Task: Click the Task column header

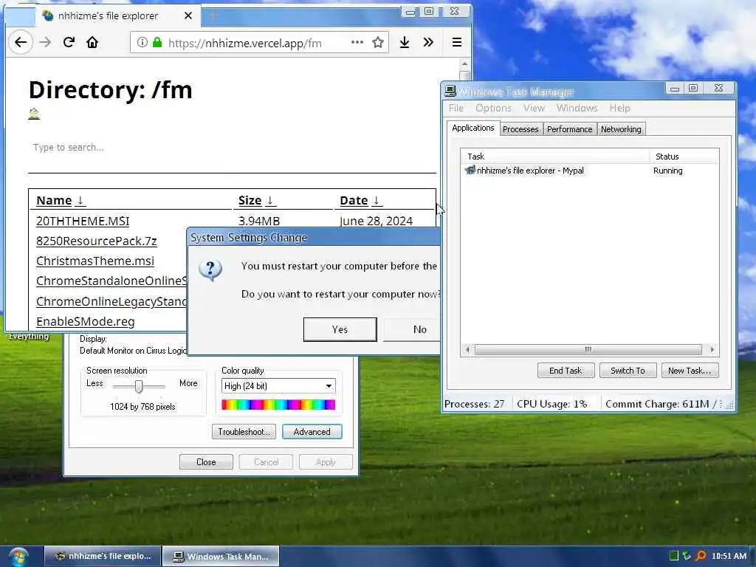Action: [555, 157]
